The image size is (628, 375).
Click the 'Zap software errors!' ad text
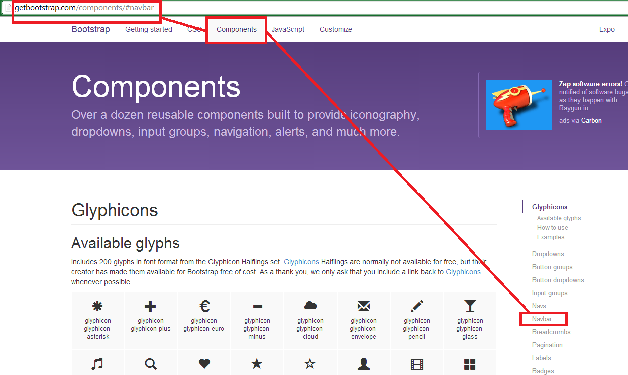coord(590,84)
